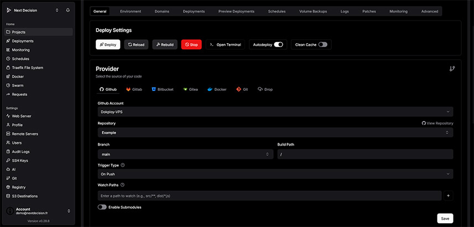The width and height of the screenshot is (474, 227).
Task: Expand the Account menu chevron
Action: (69, 210)
